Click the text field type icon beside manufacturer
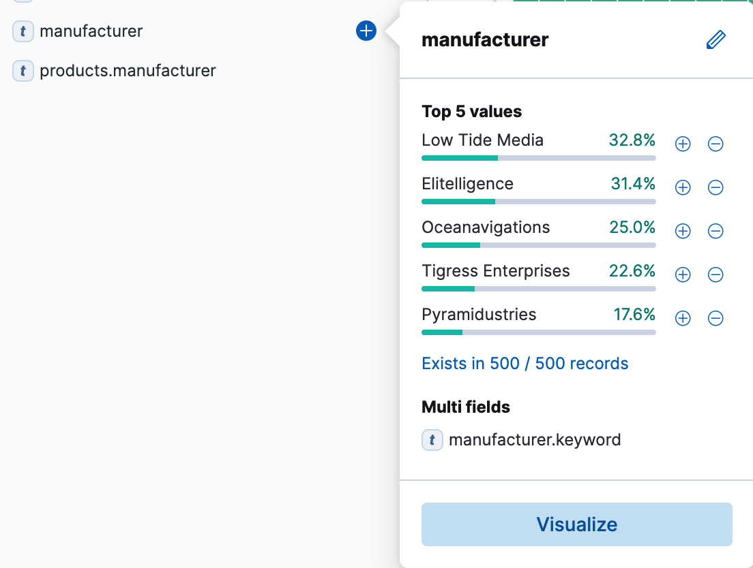The image size is (753, 568). (23, 31)
